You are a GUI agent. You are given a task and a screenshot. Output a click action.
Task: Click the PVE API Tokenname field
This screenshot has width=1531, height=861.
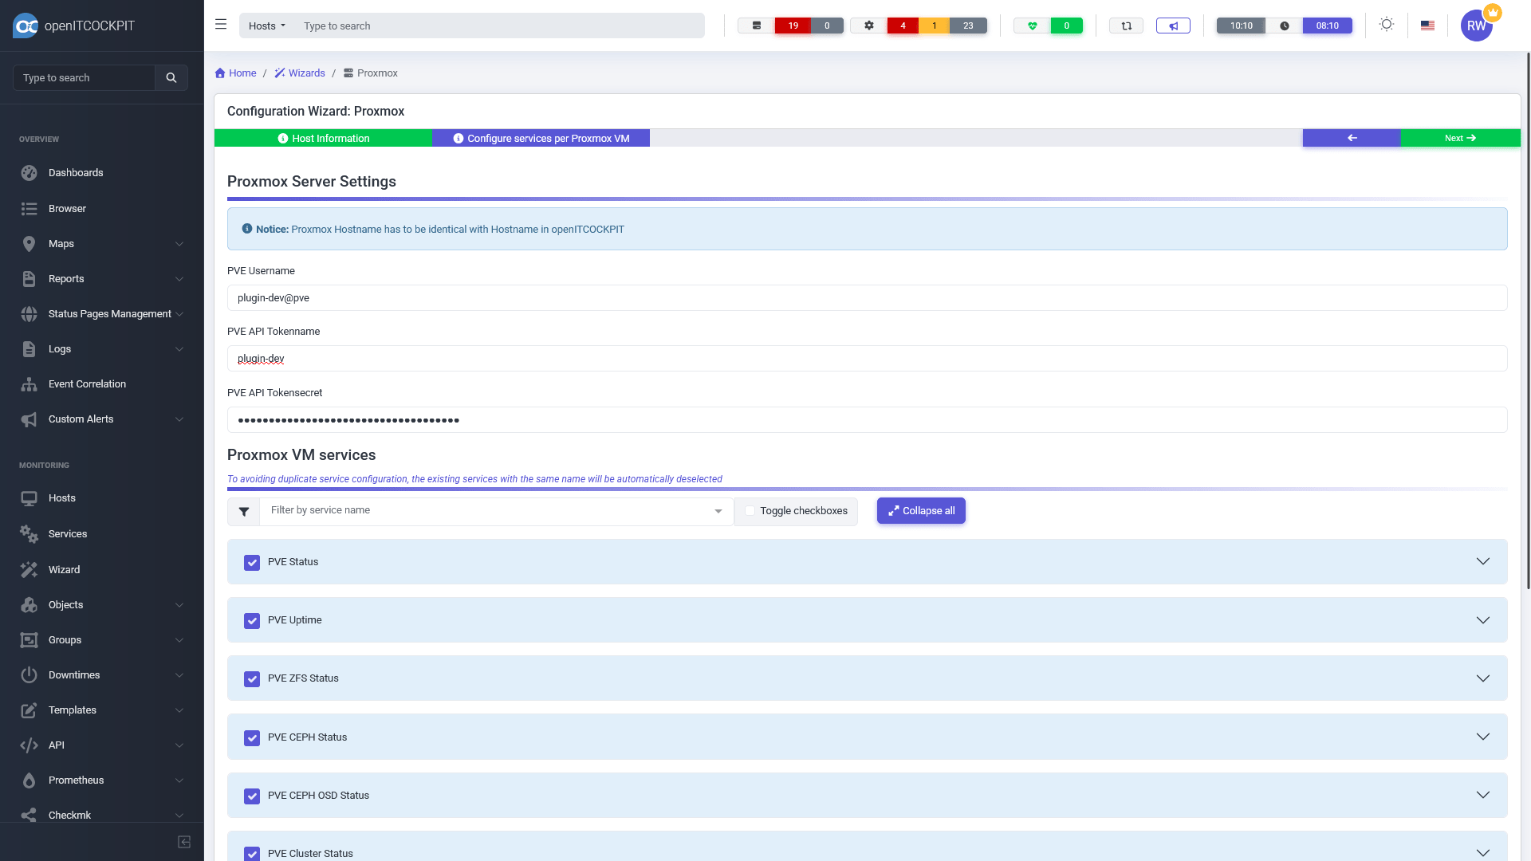coord(867,359)
